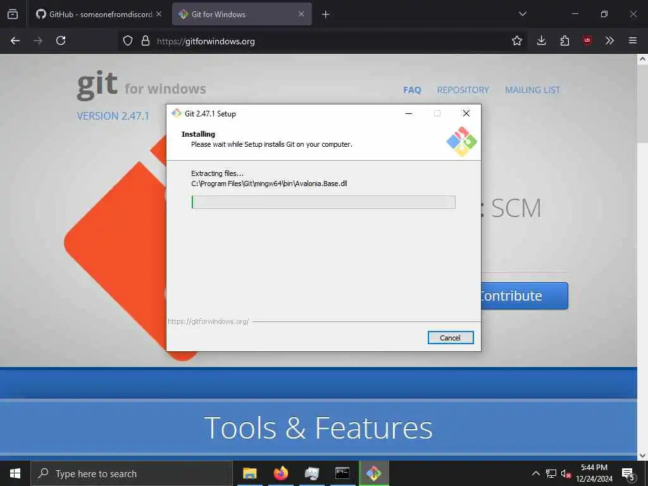Switch to the GitHub browser tab
Viewport: 648px width, 486px height.
point(94,15)
